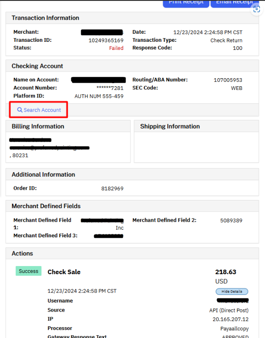Select the 218.63 amount text

click(226, 272)
